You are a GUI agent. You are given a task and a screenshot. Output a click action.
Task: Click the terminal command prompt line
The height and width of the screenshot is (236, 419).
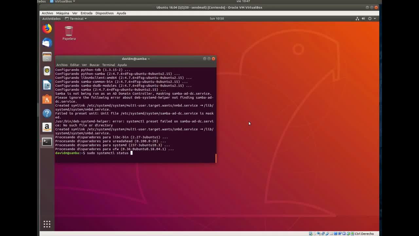[131, 153]
